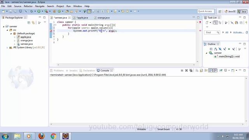The height and width of the screenshot is (140, 249).
Task: Click Last Edit Location icon
Action: 123,11
